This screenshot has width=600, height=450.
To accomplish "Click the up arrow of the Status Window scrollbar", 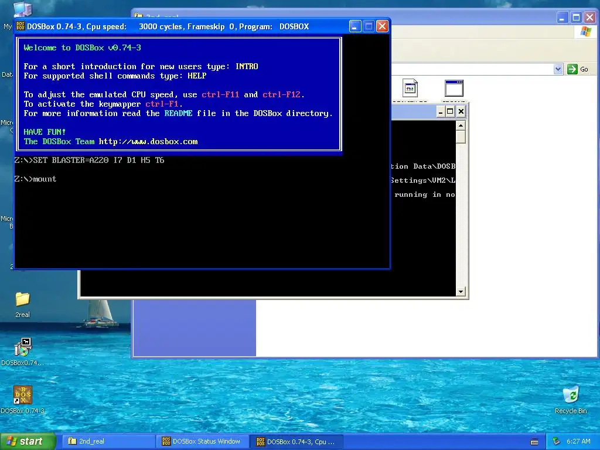I will coord(461,125).
